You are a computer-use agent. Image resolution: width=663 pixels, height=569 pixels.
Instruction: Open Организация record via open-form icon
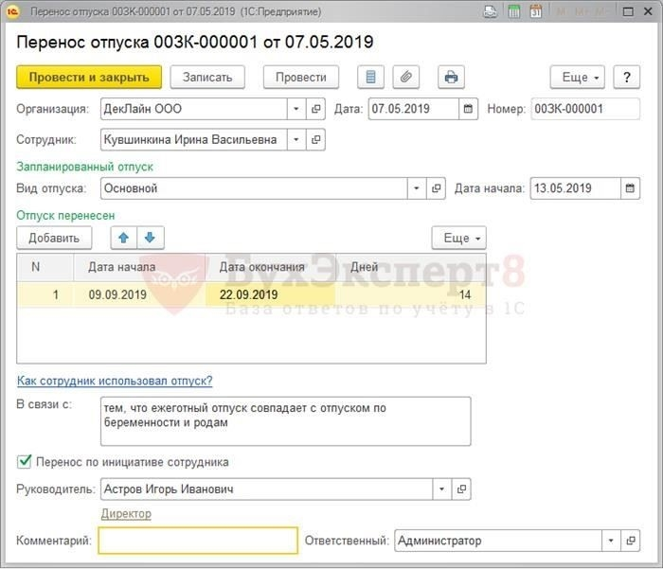point(315,109)
